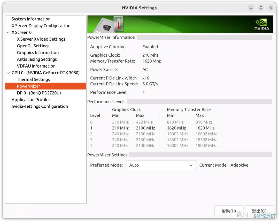
Task: Click the 退出(Q) quit button
Action: tap(259, 211)
